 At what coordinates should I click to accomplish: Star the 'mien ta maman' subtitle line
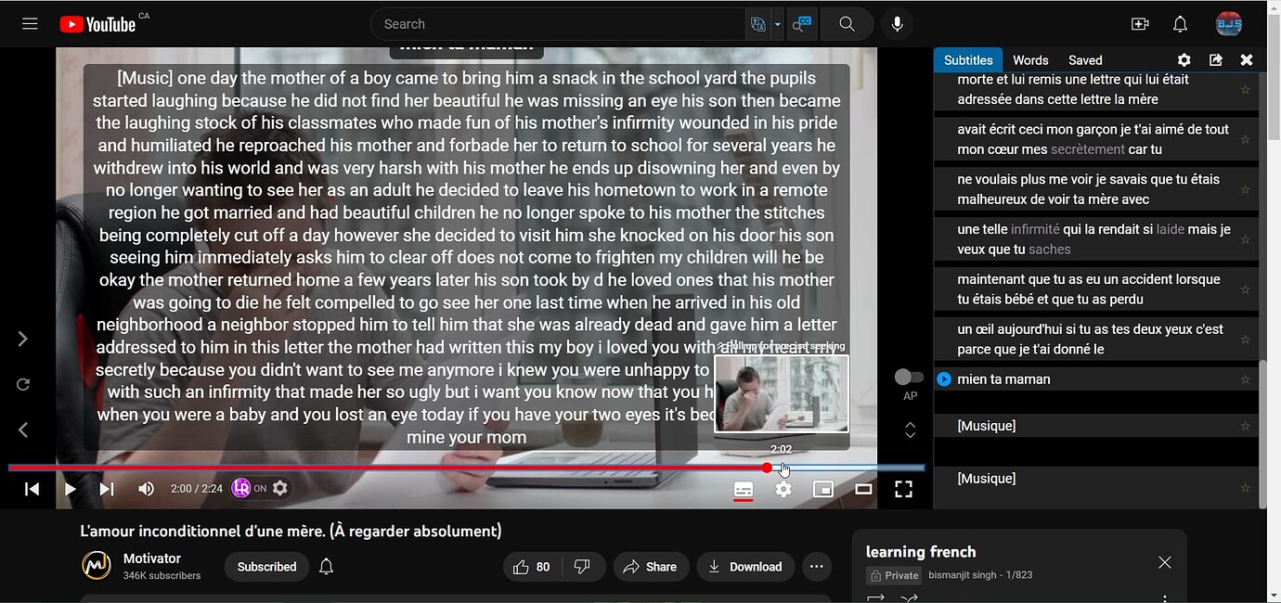(1245, 378)
